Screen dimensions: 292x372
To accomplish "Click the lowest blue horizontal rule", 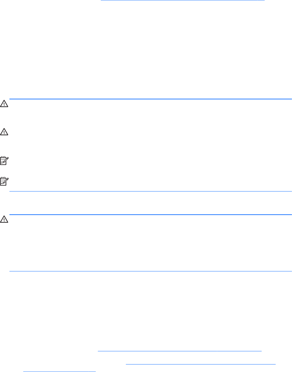I will [151, 271].
